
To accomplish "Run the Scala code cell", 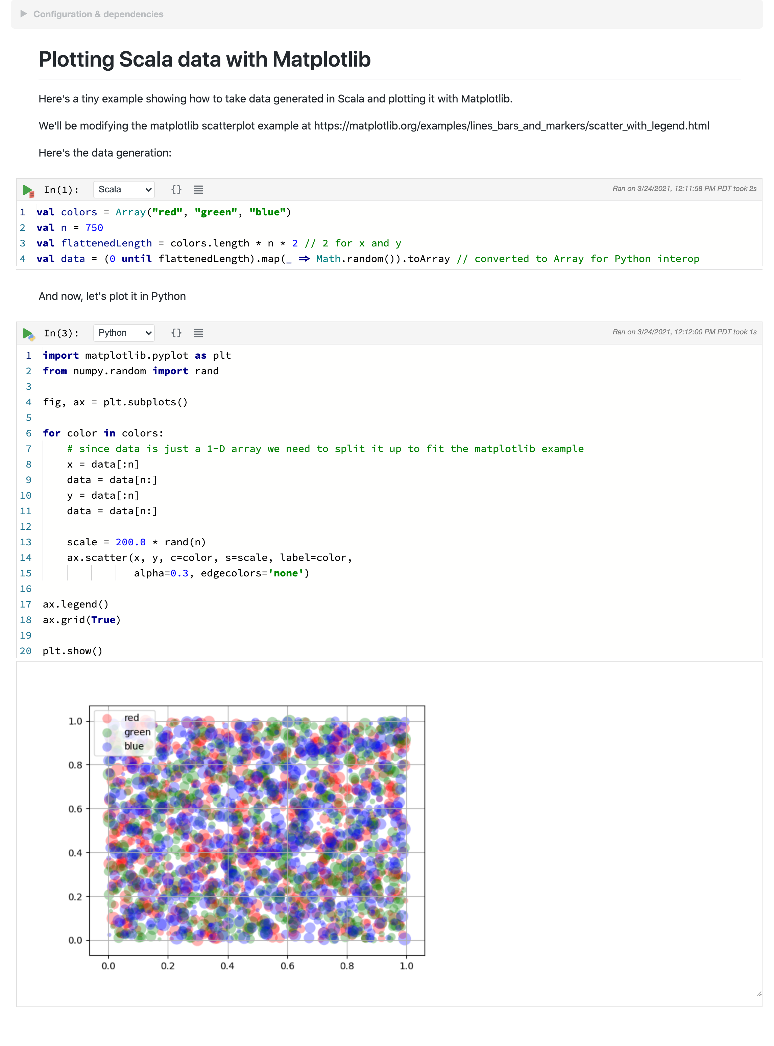I will pos(27,190).
